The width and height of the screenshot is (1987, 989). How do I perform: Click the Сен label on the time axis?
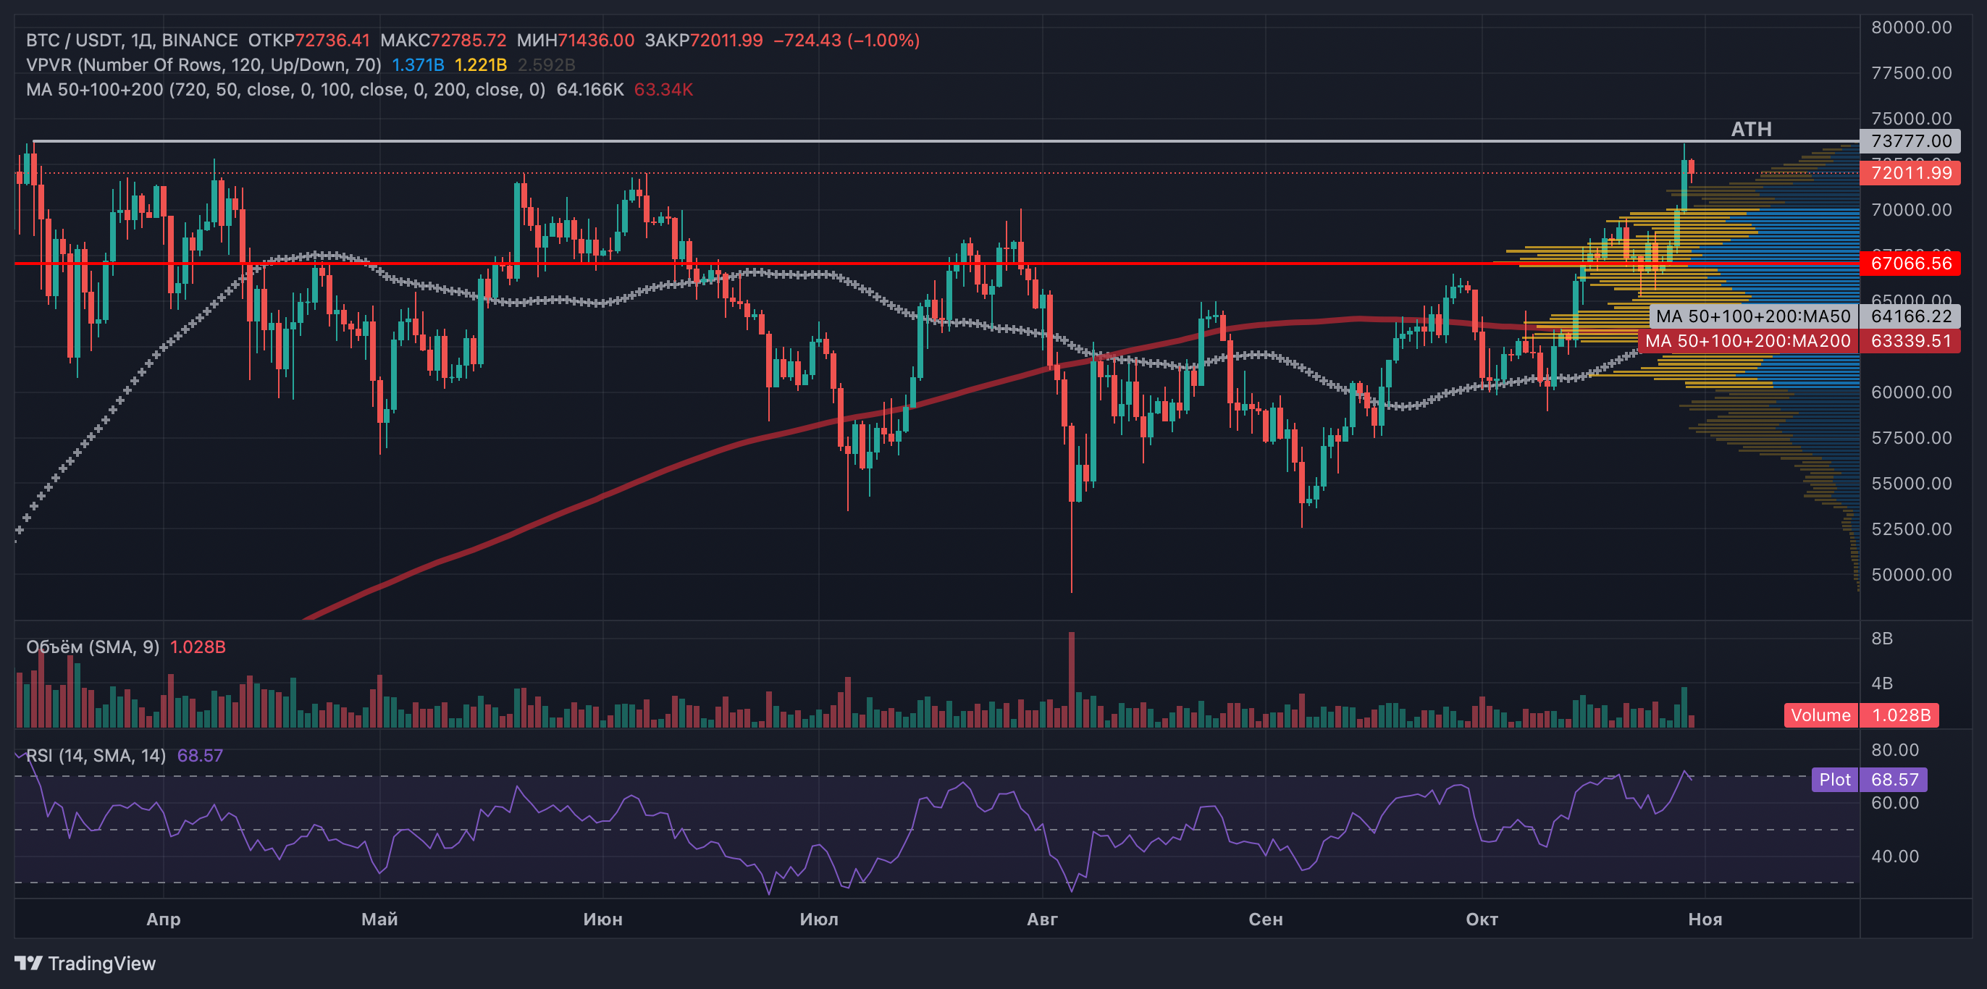(1265, 919)
